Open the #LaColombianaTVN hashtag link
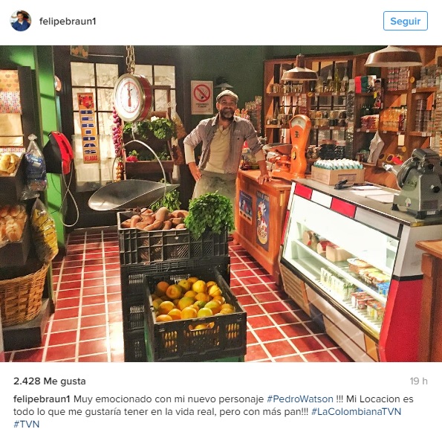 pos(356,411)
